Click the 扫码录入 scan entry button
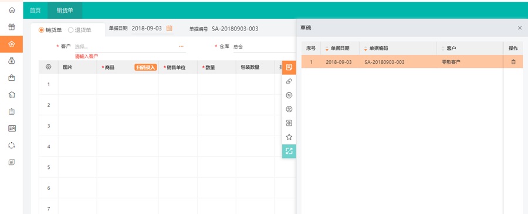This screenshot has width=528, height=214. [x=146, y=67]
